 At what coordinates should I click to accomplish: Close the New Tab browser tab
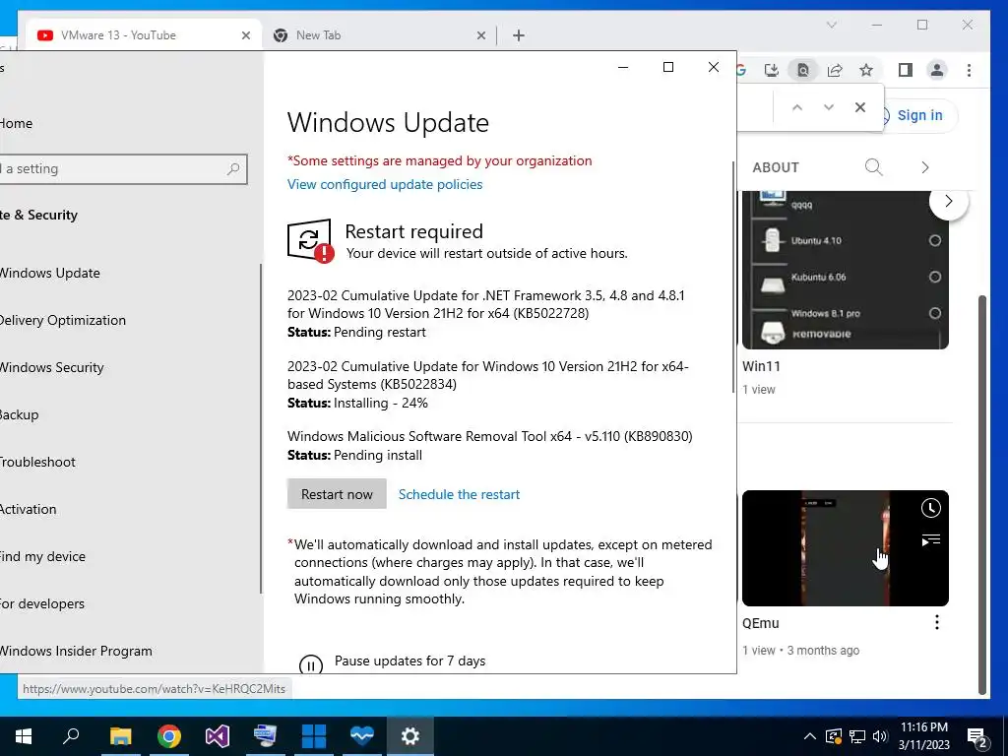pyautogui.click(x=480, y=35)
